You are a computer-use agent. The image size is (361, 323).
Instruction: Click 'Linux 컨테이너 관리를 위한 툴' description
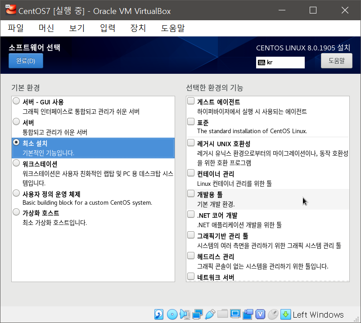click(235, 184)
